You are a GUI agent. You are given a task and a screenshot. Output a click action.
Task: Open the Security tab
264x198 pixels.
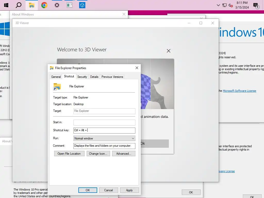coord(82,77)
